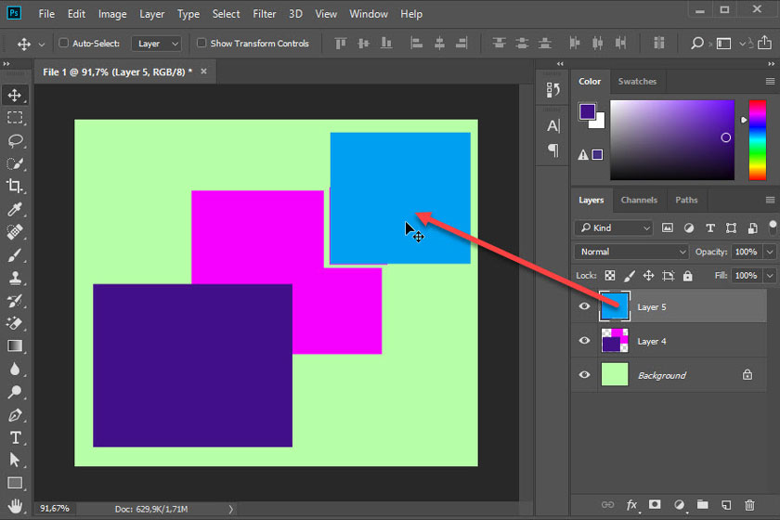Select the Blur tool
The image size is (780, 520).
(15, 370)
